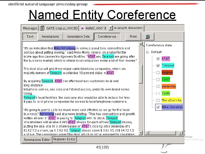205x154 pixels.
Task: Click the example document page icon
Action: (x=111, y=28)
